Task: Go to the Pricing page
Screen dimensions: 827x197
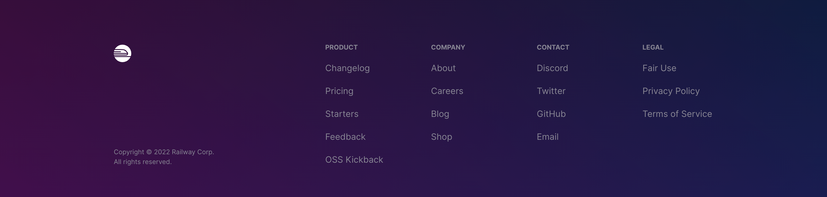Action: [339, 91]
